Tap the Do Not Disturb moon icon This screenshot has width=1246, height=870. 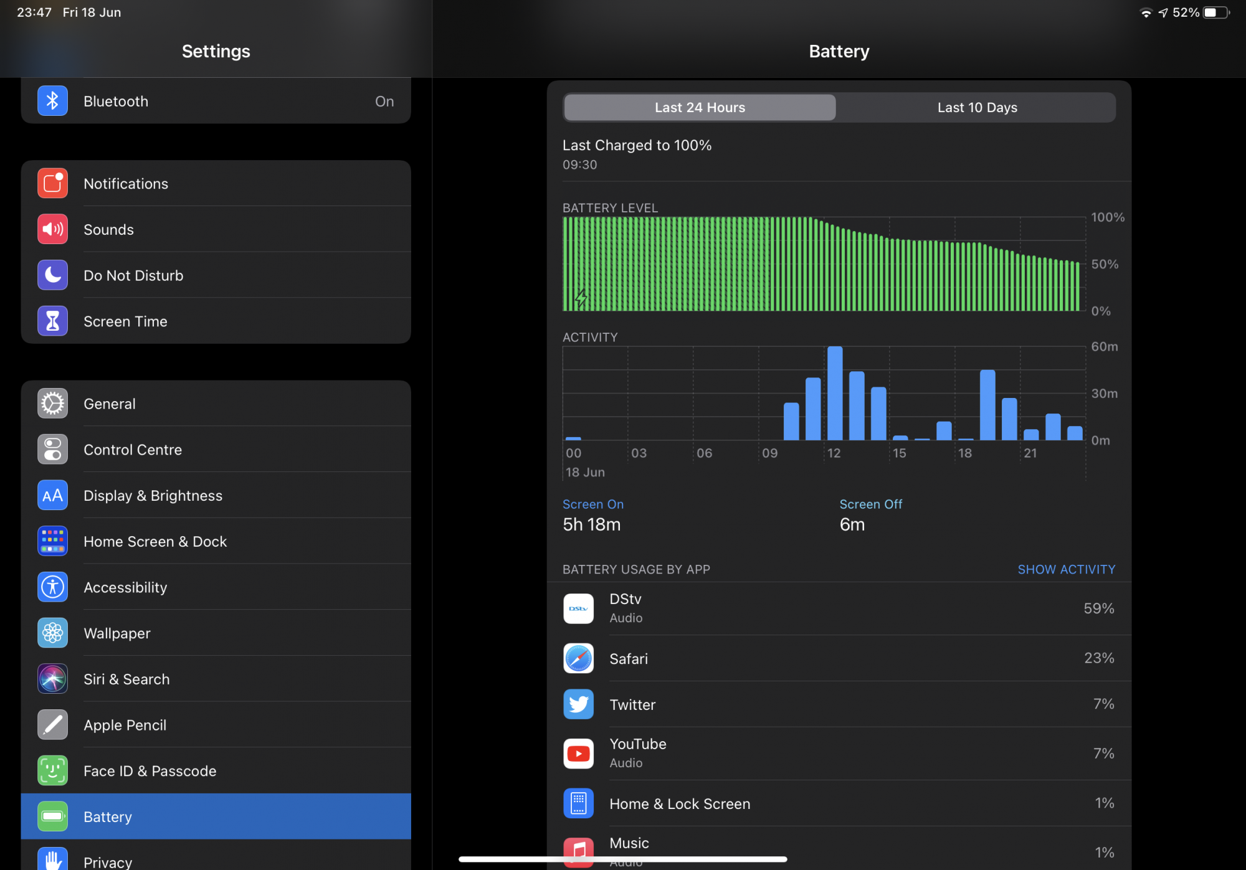coord(52,275)
